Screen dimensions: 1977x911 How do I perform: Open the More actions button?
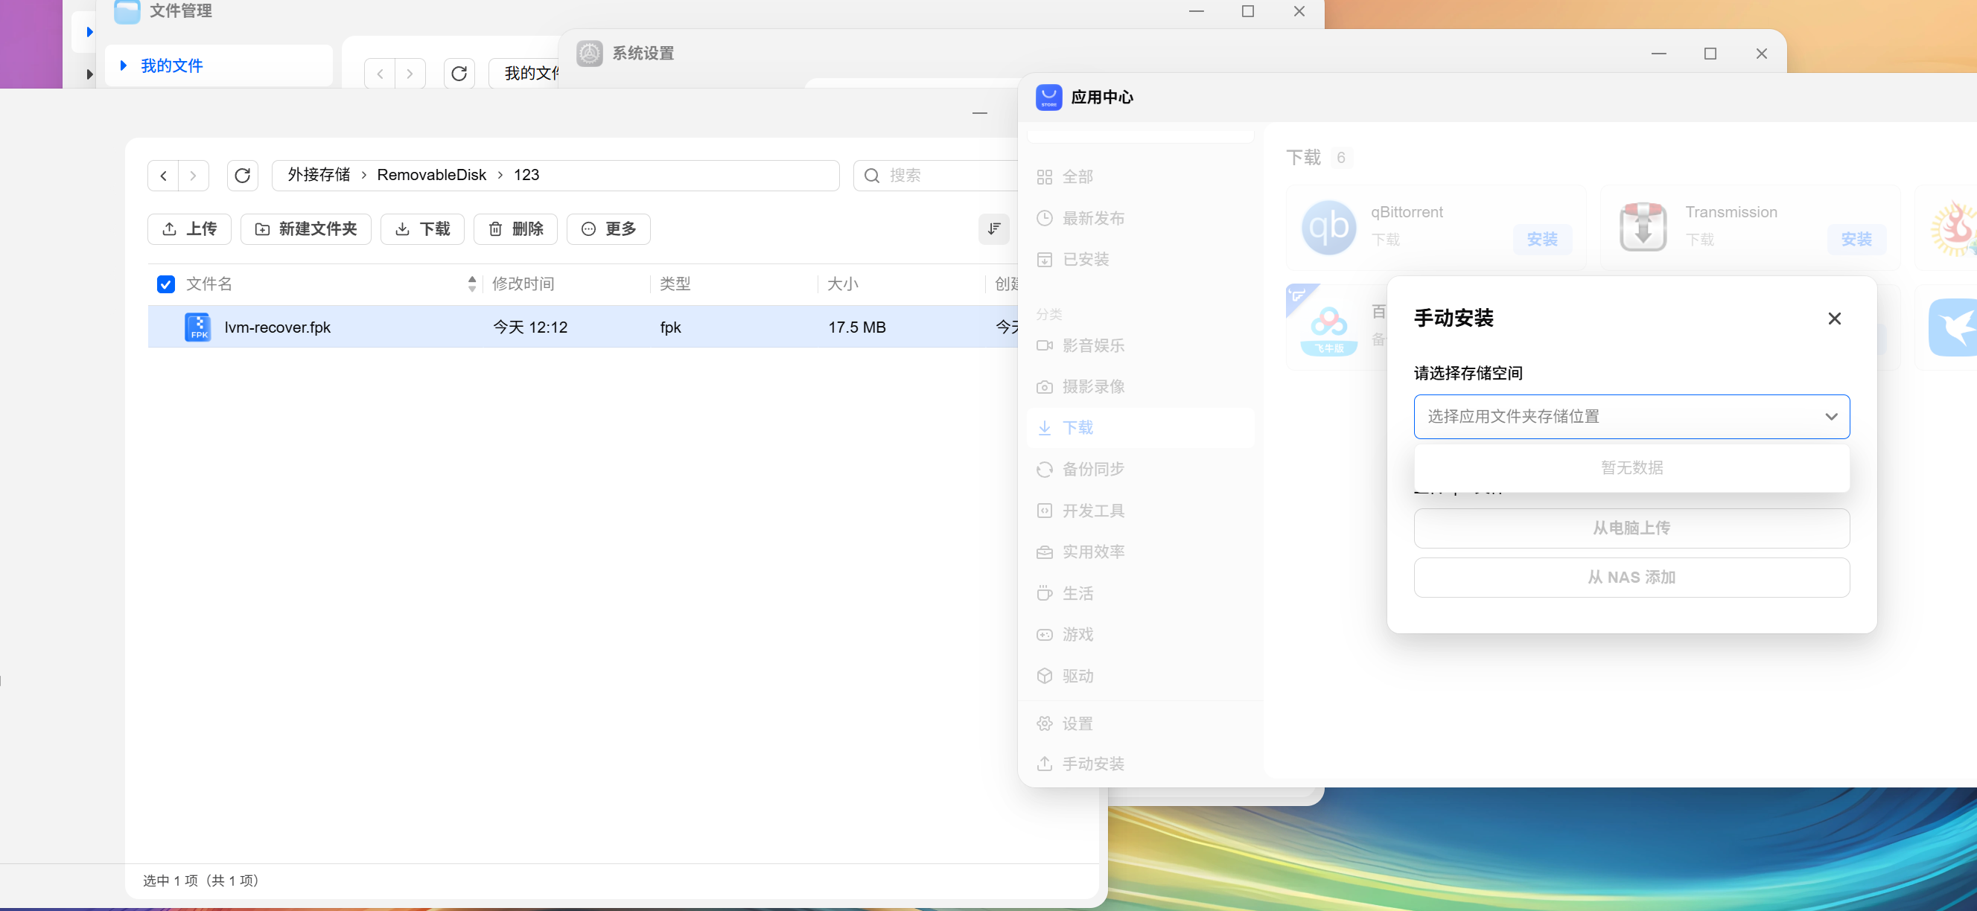pos(608,228)
